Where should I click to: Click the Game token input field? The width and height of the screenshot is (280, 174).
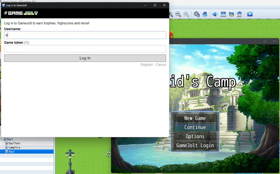(85, 49)
